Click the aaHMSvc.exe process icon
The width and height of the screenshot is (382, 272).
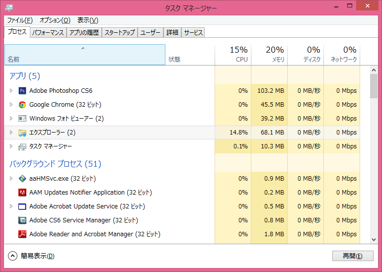coord(22,179)
